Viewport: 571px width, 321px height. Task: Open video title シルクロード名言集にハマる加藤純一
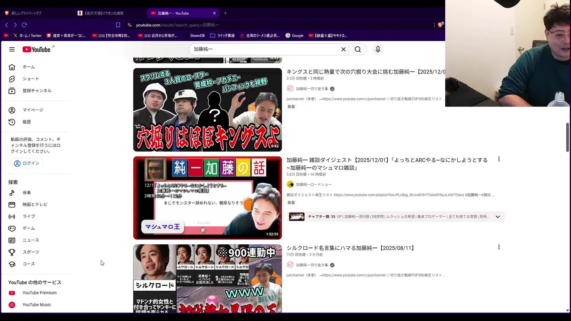351,248
